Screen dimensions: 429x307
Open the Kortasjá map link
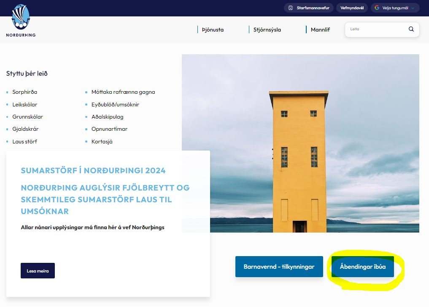102,142
